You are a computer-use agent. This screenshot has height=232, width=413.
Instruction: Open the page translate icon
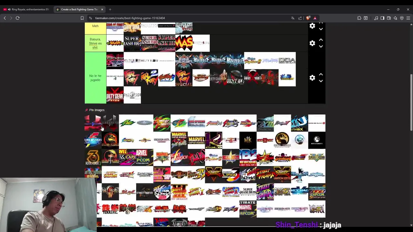pos(293,18)
